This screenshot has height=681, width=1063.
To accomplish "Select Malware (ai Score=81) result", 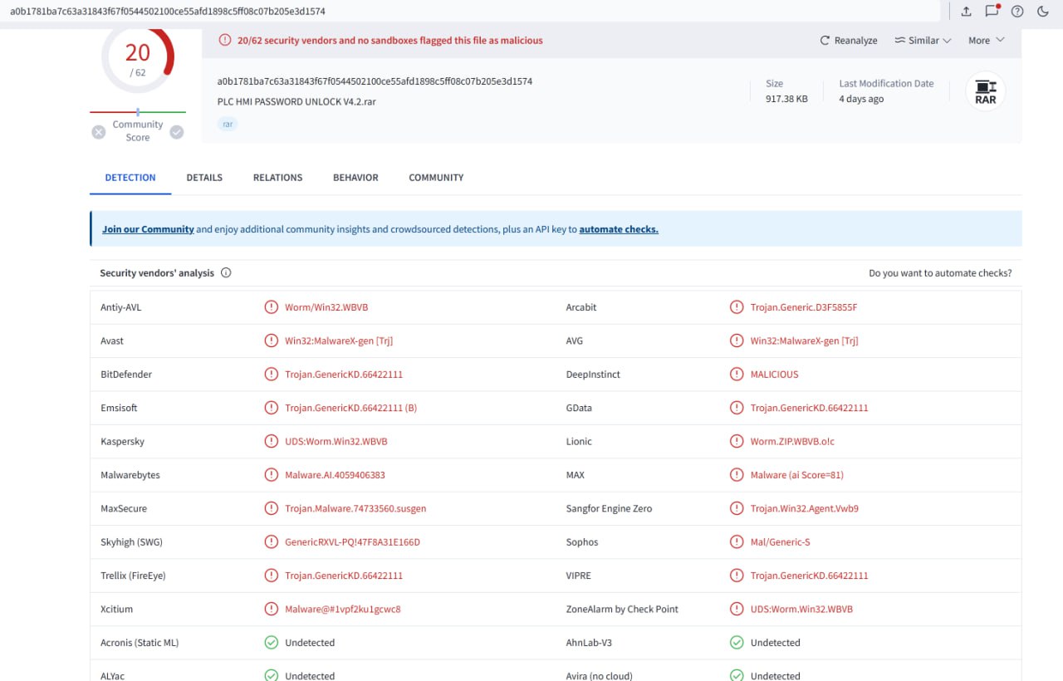I will (x=797, y=475).
